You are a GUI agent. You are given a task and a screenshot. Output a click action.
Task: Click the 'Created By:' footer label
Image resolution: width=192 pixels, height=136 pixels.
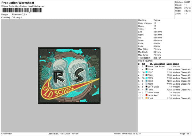pyautogui.click(x=7, y=133)
